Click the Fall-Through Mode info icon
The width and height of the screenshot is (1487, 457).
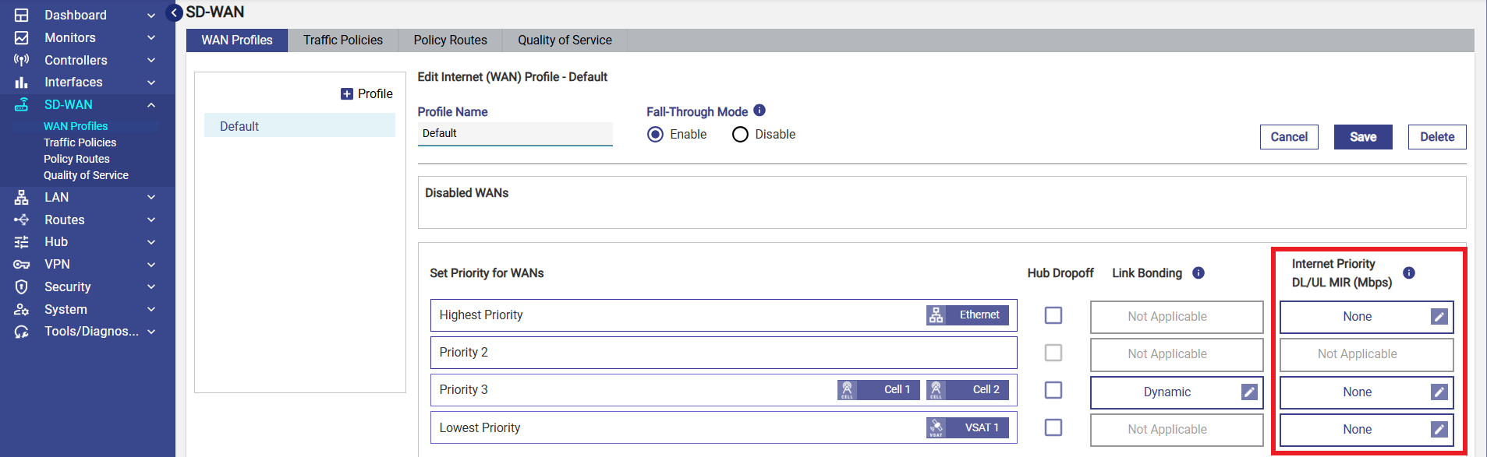pyautogui.click(x=759, y=111)
